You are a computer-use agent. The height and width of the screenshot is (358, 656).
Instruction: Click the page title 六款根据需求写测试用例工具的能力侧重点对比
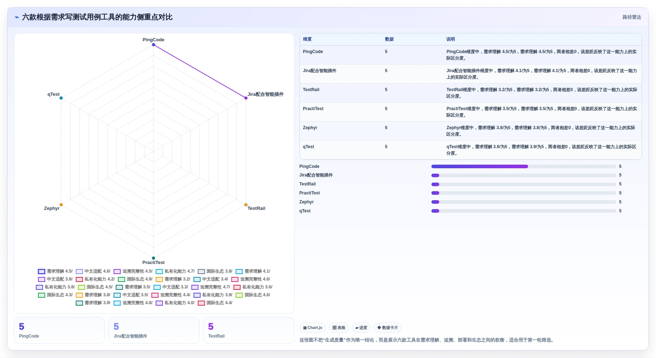click(x=97, y=17)
